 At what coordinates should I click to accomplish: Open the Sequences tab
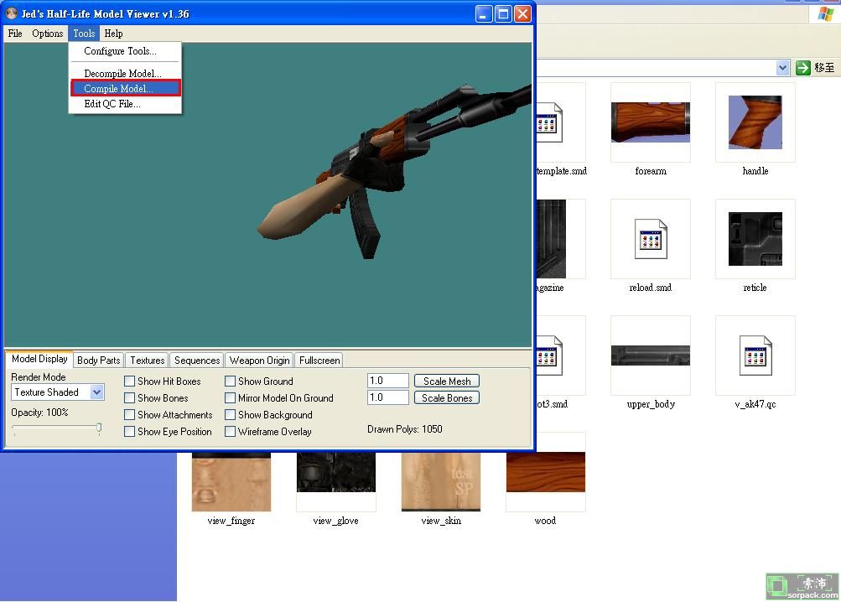[x=197, y=361]
